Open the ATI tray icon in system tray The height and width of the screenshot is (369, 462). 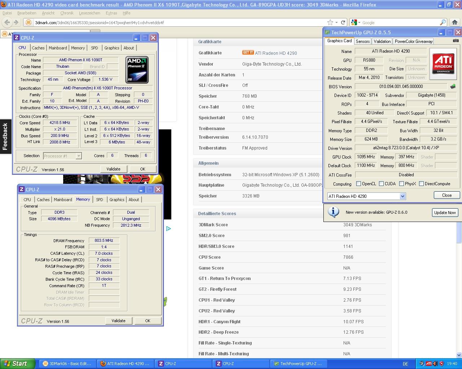(428, 364)
